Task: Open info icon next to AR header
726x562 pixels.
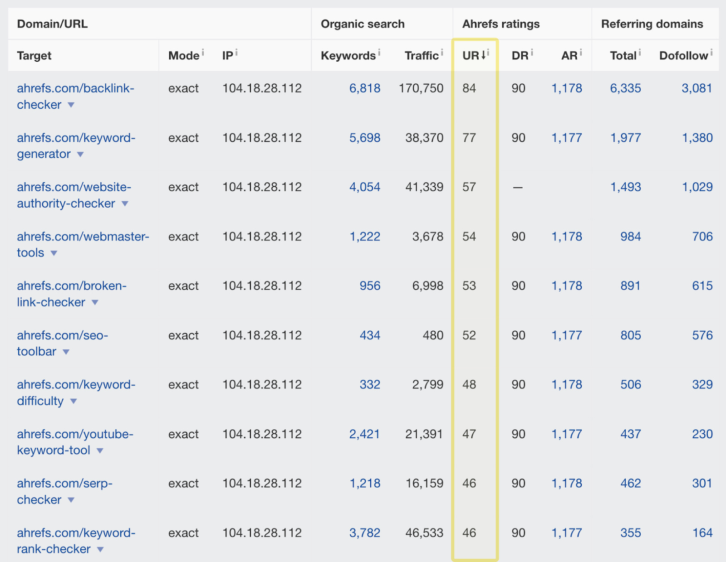Action: (581, 53)
